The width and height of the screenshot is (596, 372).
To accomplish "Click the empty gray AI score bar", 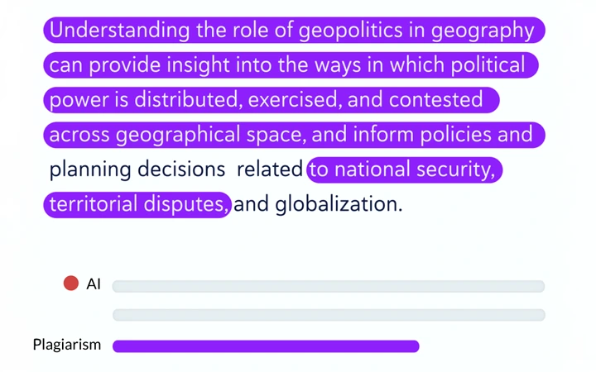I will [329, 286].
